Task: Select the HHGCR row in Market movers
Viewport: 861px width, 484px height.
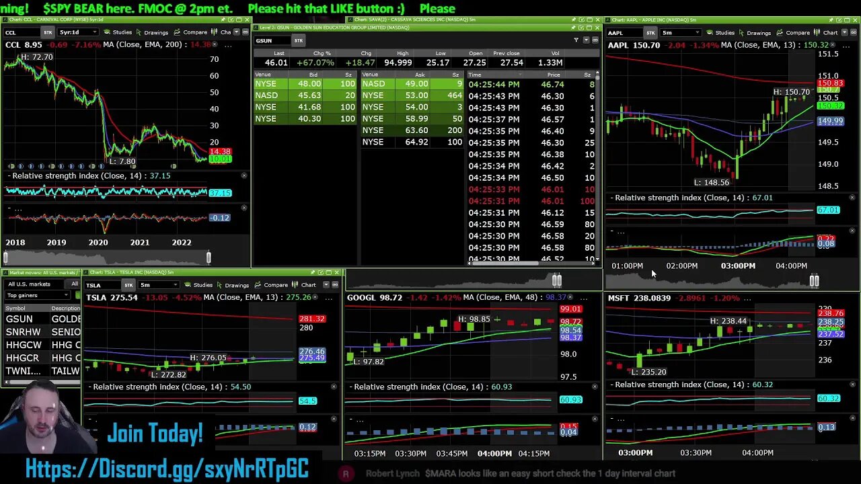Action: pos(42,358)
